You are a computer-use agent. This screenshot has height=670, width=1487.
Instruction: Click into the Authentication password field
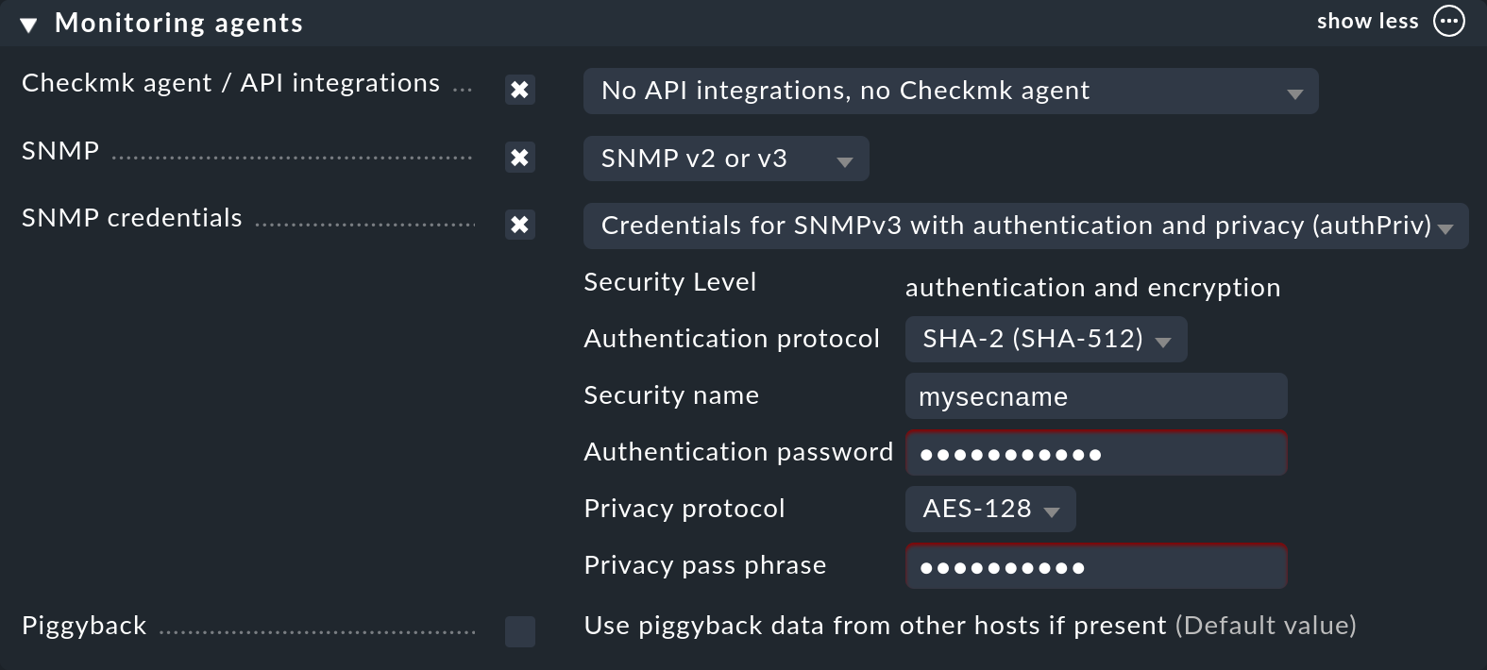(x=1096, y=454)
